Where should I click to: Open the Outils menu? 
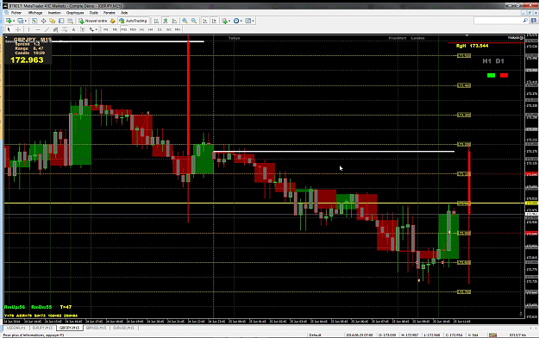(93, 13)
